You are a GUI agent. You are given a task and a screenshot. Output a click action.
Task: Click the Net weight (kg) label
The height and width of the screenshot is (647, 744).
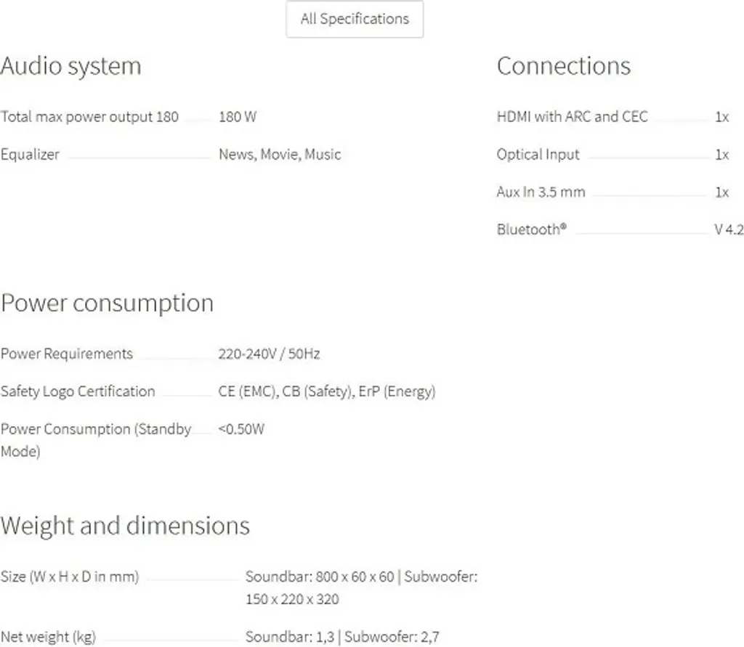tap(48, 638)
